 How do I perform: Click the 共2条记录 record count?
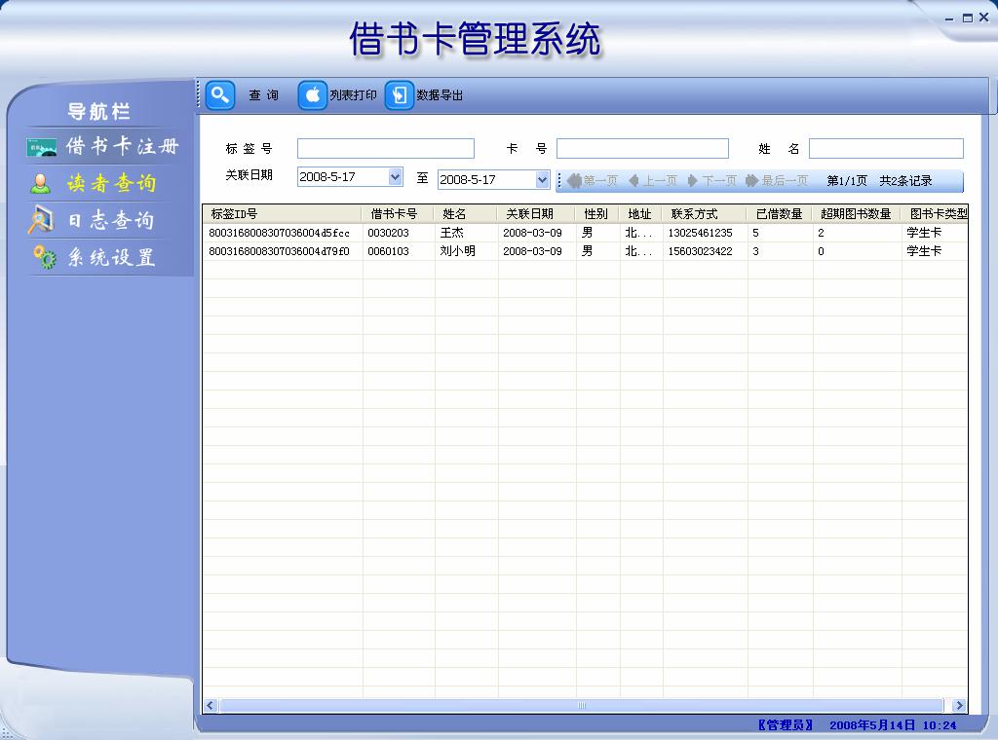pyautogui.click(x=905, y=180)
